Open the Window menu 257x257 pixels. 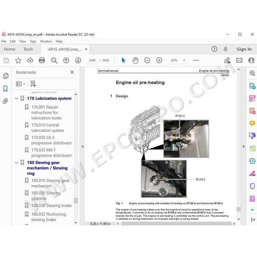coord(46,41)
